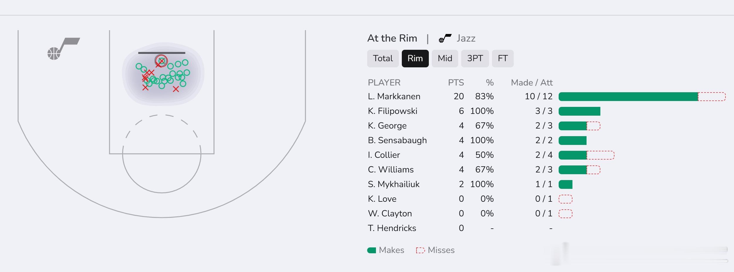Click the red X miss inside the hoop
Screen dimensions: 734x272
[162, 61]
